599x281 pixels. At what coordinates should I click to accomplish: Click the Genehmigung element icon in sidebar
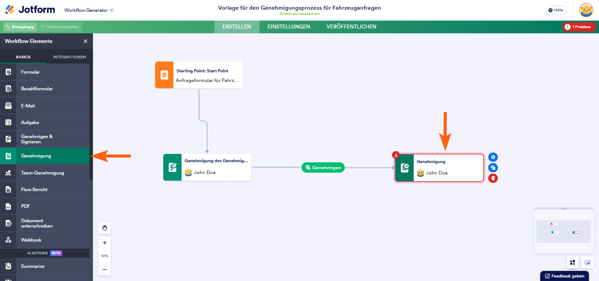(8, 156)
